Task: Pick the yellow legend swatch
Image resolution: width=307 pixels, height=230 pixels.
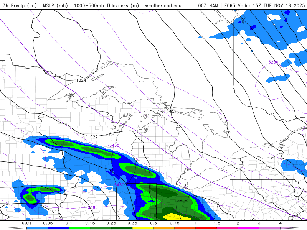Action: point(143,228)
